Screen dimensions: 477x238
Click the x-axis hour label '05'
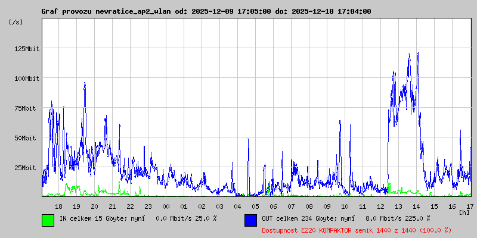[x=256, y=206]
